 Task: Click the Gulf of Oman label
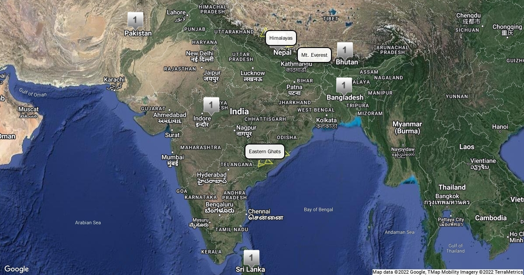click(33, 92)
